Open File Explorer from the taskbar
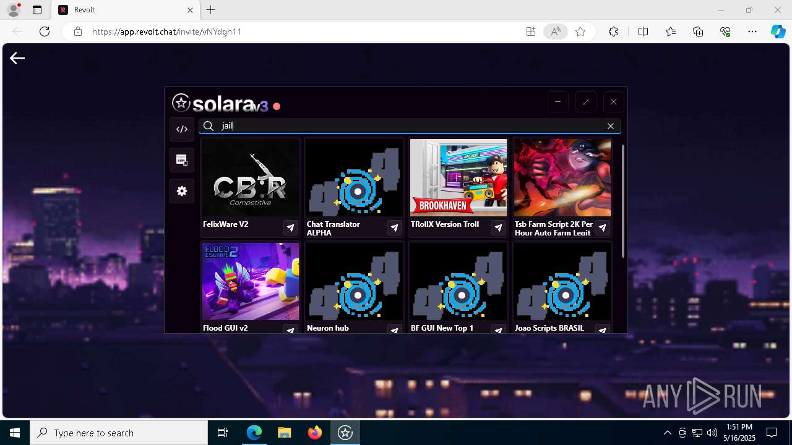 pyautogui.click(x=284, y=433)
